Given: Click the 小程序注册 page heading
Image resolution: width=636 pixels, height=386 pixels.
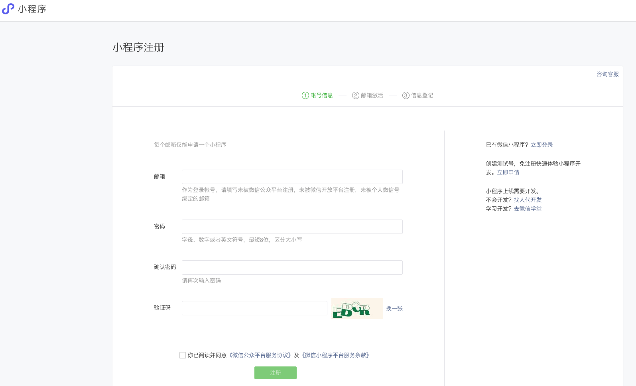Looking at the screenshot, I should [138, 48].
